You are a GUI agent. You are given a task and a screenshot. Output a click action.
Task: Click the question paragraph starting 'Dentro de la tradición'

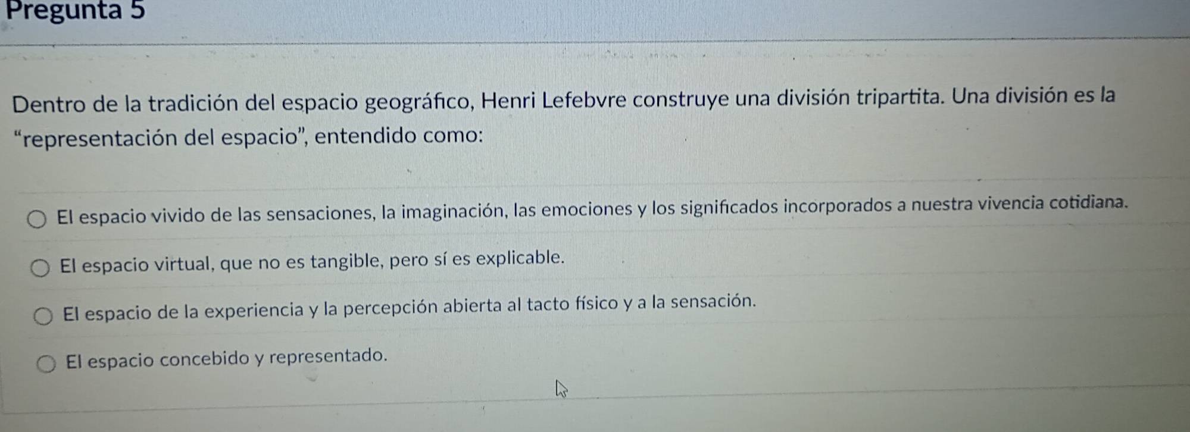[x=564, y=117]
